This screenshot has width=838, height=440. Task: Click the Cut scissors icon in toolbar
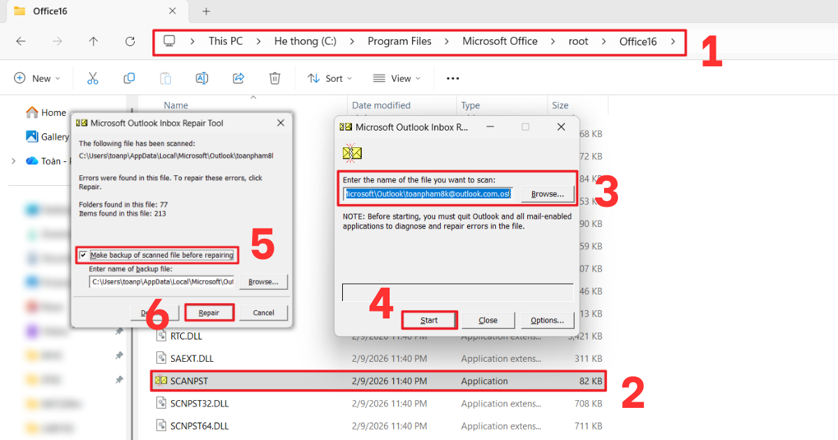[x=92, y=78]
